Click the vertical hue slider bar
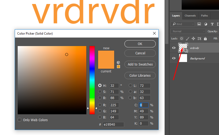219x135 pixels. tap(92, 80)
